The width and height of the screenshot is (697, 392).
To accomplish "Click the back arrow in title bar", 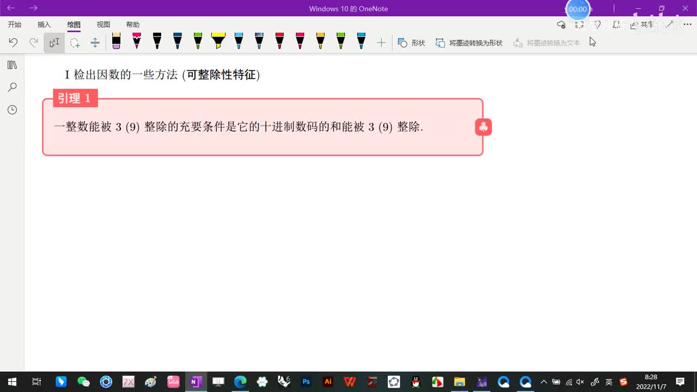I will click(11, 8).
